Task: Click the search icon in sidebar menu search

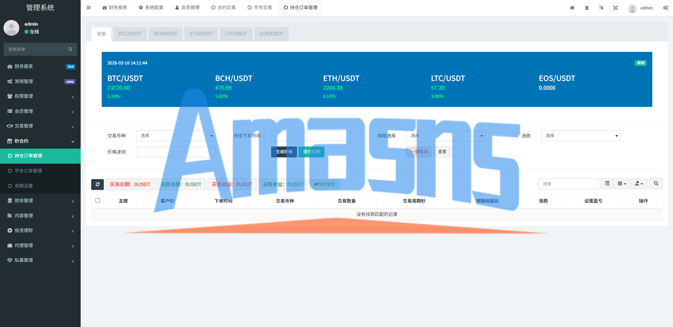Action: click(x=70, y=49)
